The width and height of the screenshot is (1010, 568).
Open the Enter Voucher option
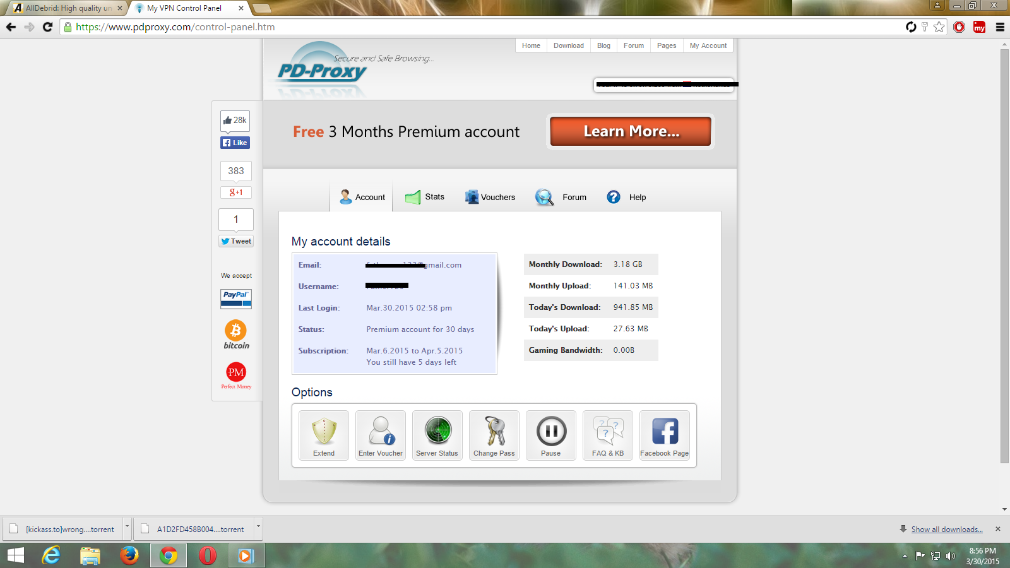(381, 435)
